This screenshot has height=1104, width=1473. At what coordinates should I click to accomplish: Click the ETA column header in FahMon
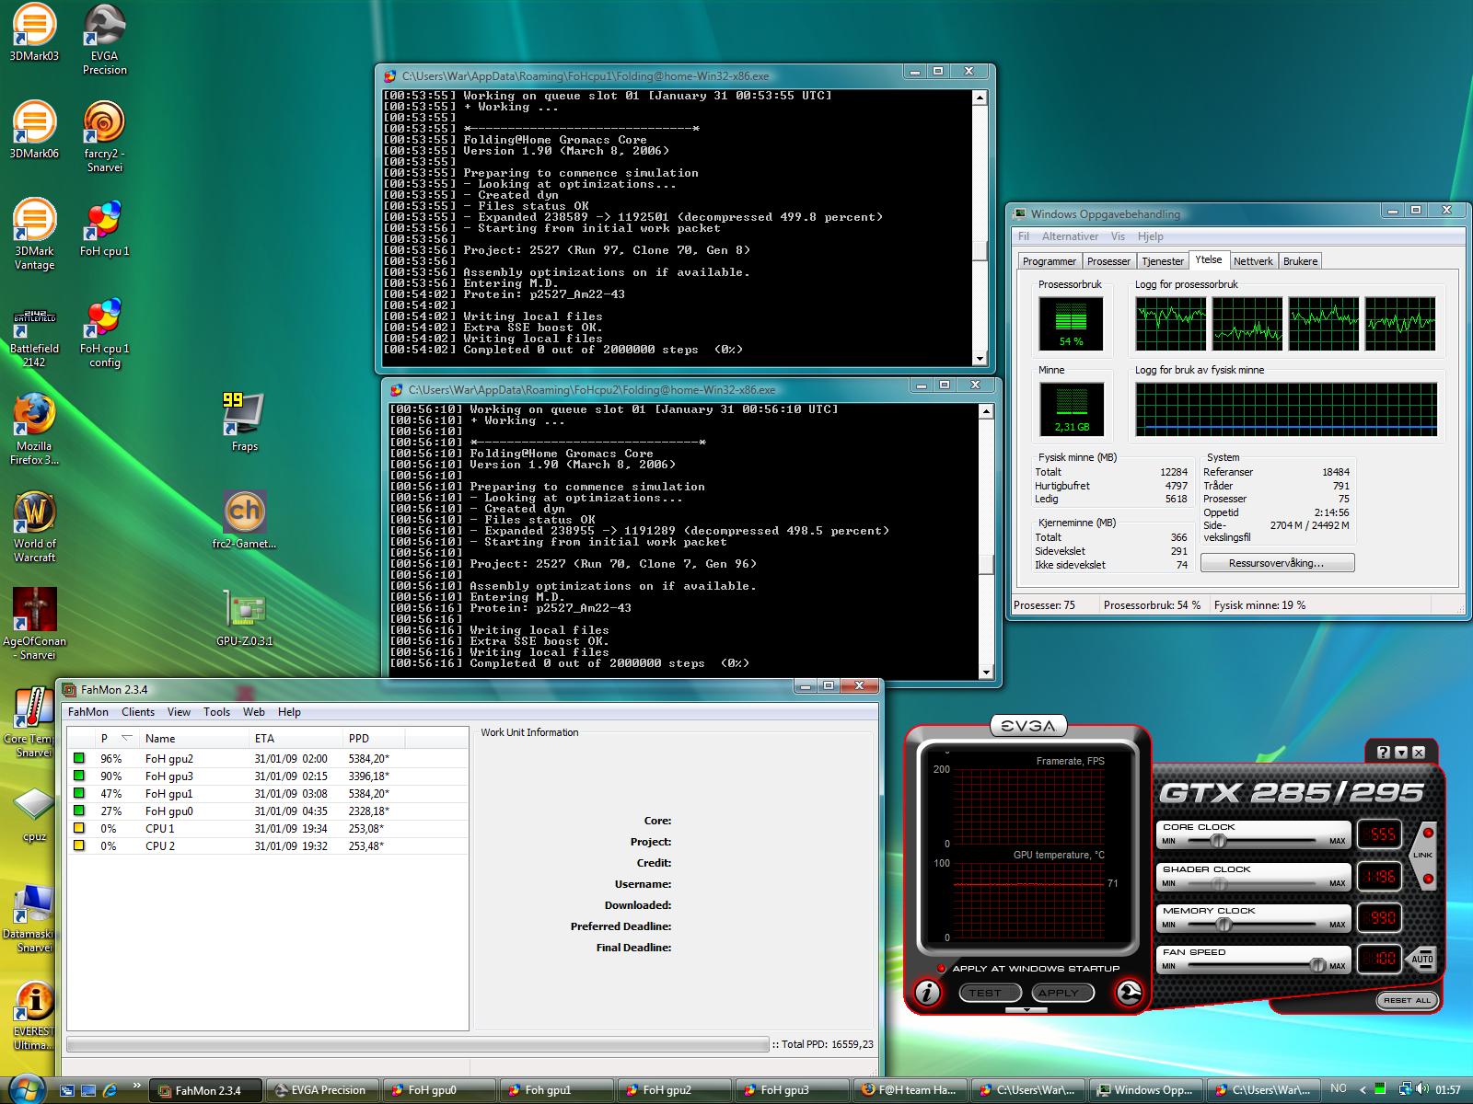pos(295,738)
